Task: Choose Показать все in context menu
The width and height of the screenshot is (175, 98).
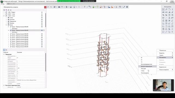Action: click(x=165, y=50)
